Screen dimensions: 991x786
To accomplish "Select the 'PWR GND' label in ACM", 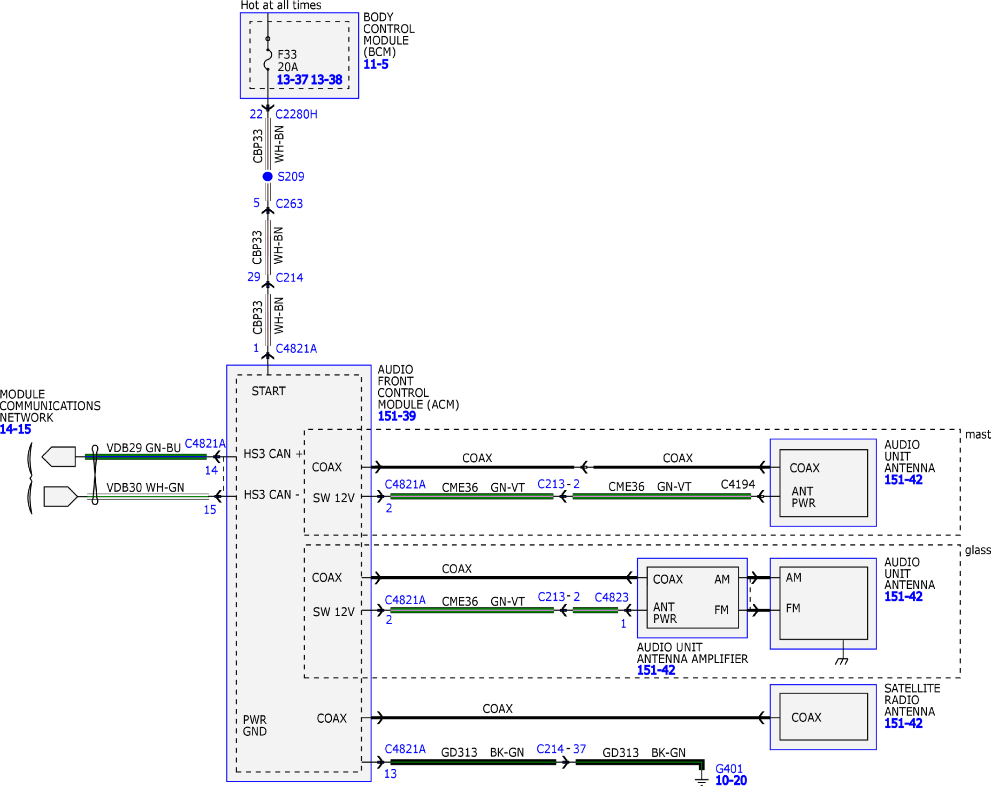I will click(x=255, y=726).
